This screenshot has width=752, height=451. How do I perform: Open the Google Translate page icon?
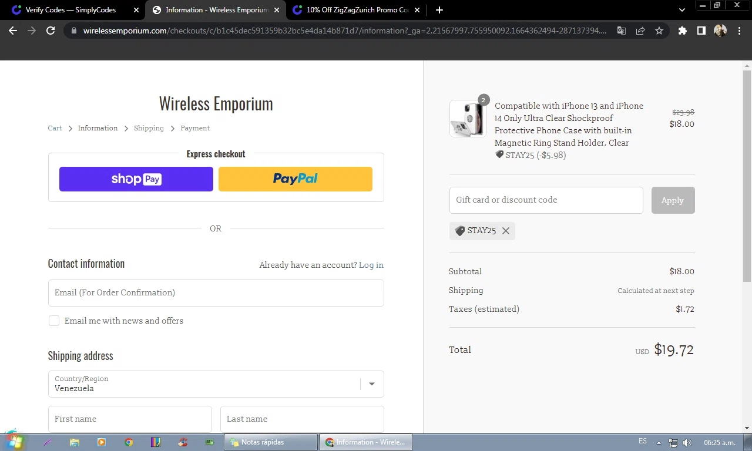coord(622,31)
